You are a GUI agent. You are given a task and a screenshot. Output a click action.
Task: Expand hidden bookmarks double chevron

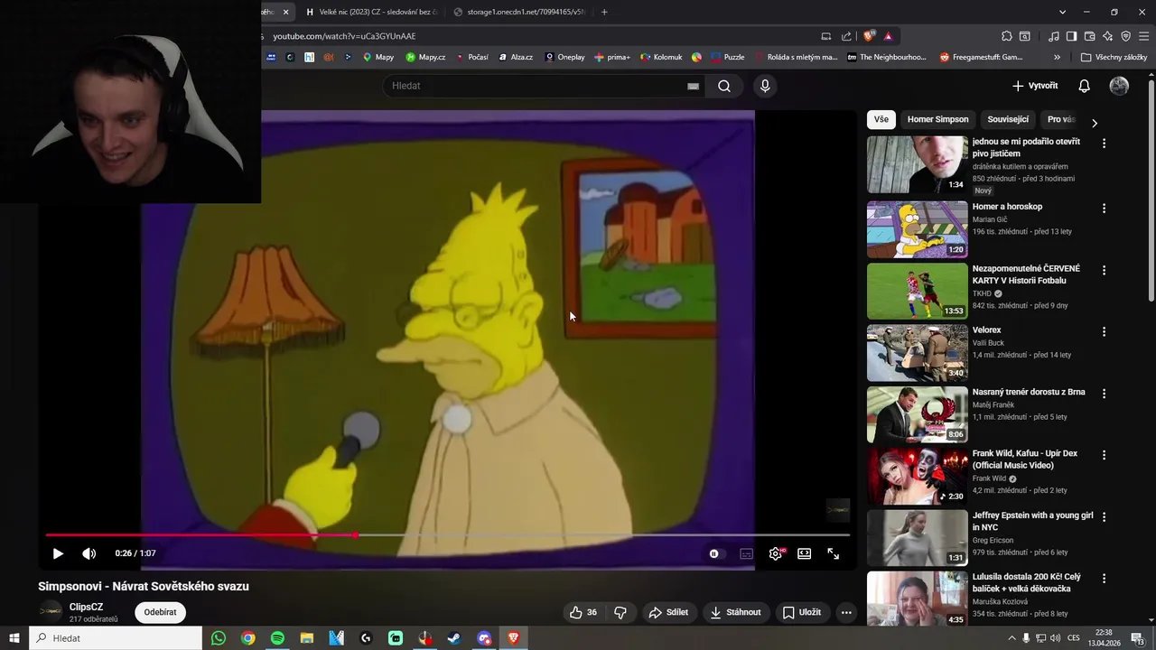tap(1057, 57)
